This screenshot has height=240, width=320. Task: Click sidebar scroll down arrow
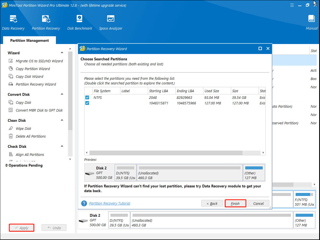coord(70,159)
